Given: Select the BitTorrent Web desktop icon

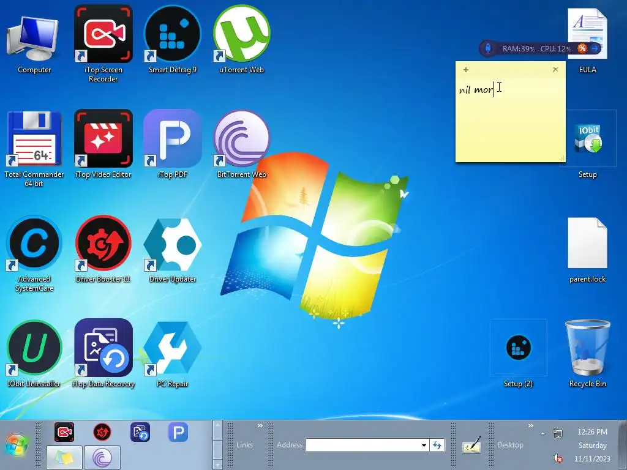Looking at the screenshot, I should click(x=241, y=144).
